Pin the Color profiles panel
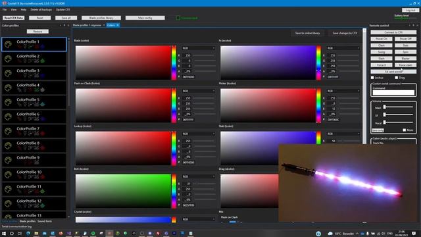The height and width of the screenshot is (237, 421). point(64,25)
